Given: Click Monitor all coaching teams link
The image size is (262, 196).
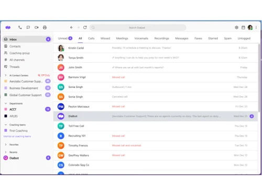Looking at the screenshot, I should (x=17, y=136).
